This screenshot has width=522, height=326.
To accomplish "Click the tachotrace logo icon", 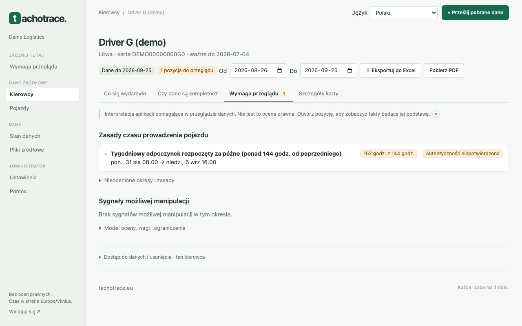I will [x=15, y=18].
